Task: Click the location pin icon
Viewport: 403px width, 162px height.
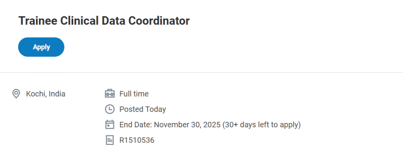Action: point(16,94)
